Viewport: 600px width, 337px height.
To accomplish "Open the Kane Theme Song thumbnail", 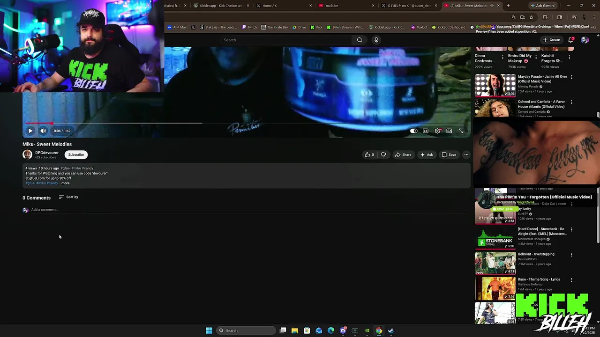I will (495, 288).
